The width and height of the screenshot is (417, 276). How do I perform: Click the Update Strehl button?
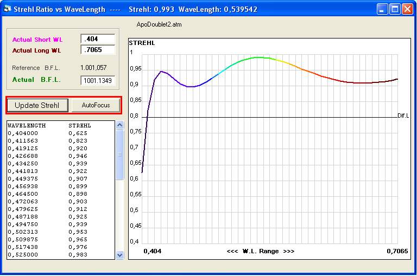click(x=37, y=105)
